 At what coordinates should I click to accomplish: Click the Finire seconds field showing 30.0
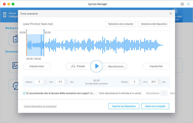pos(153,82)
